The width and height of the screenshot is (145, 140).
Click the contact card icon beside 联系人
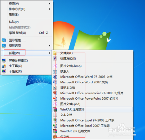click(x=55, y=72)
